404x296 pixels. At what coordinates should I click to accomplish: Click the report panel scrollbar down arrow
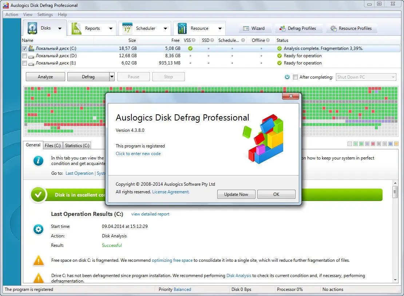395,280
